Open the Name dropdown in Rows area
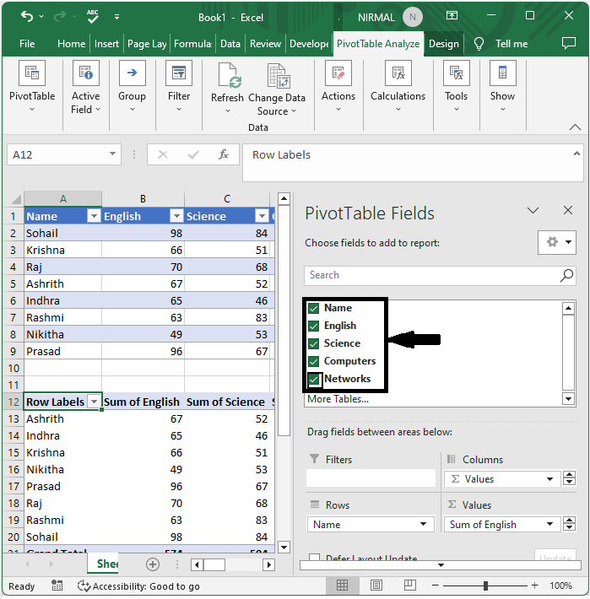The image size is (590, 599). pyautogui.click(x=423, y=524)
